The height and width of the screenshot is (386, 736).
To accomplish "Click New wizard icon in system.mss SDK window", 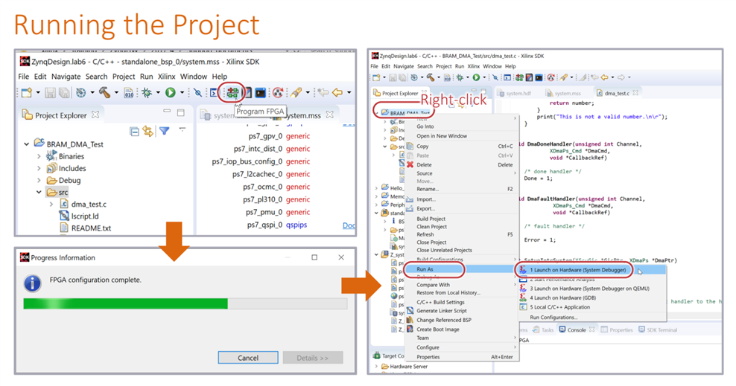I will (27, 93).
